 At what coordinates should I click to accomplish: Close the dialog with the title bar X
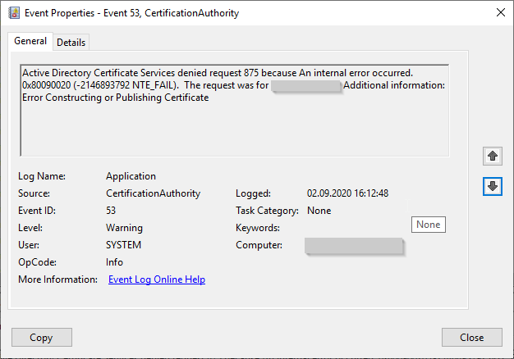click(x=501, y=12)
